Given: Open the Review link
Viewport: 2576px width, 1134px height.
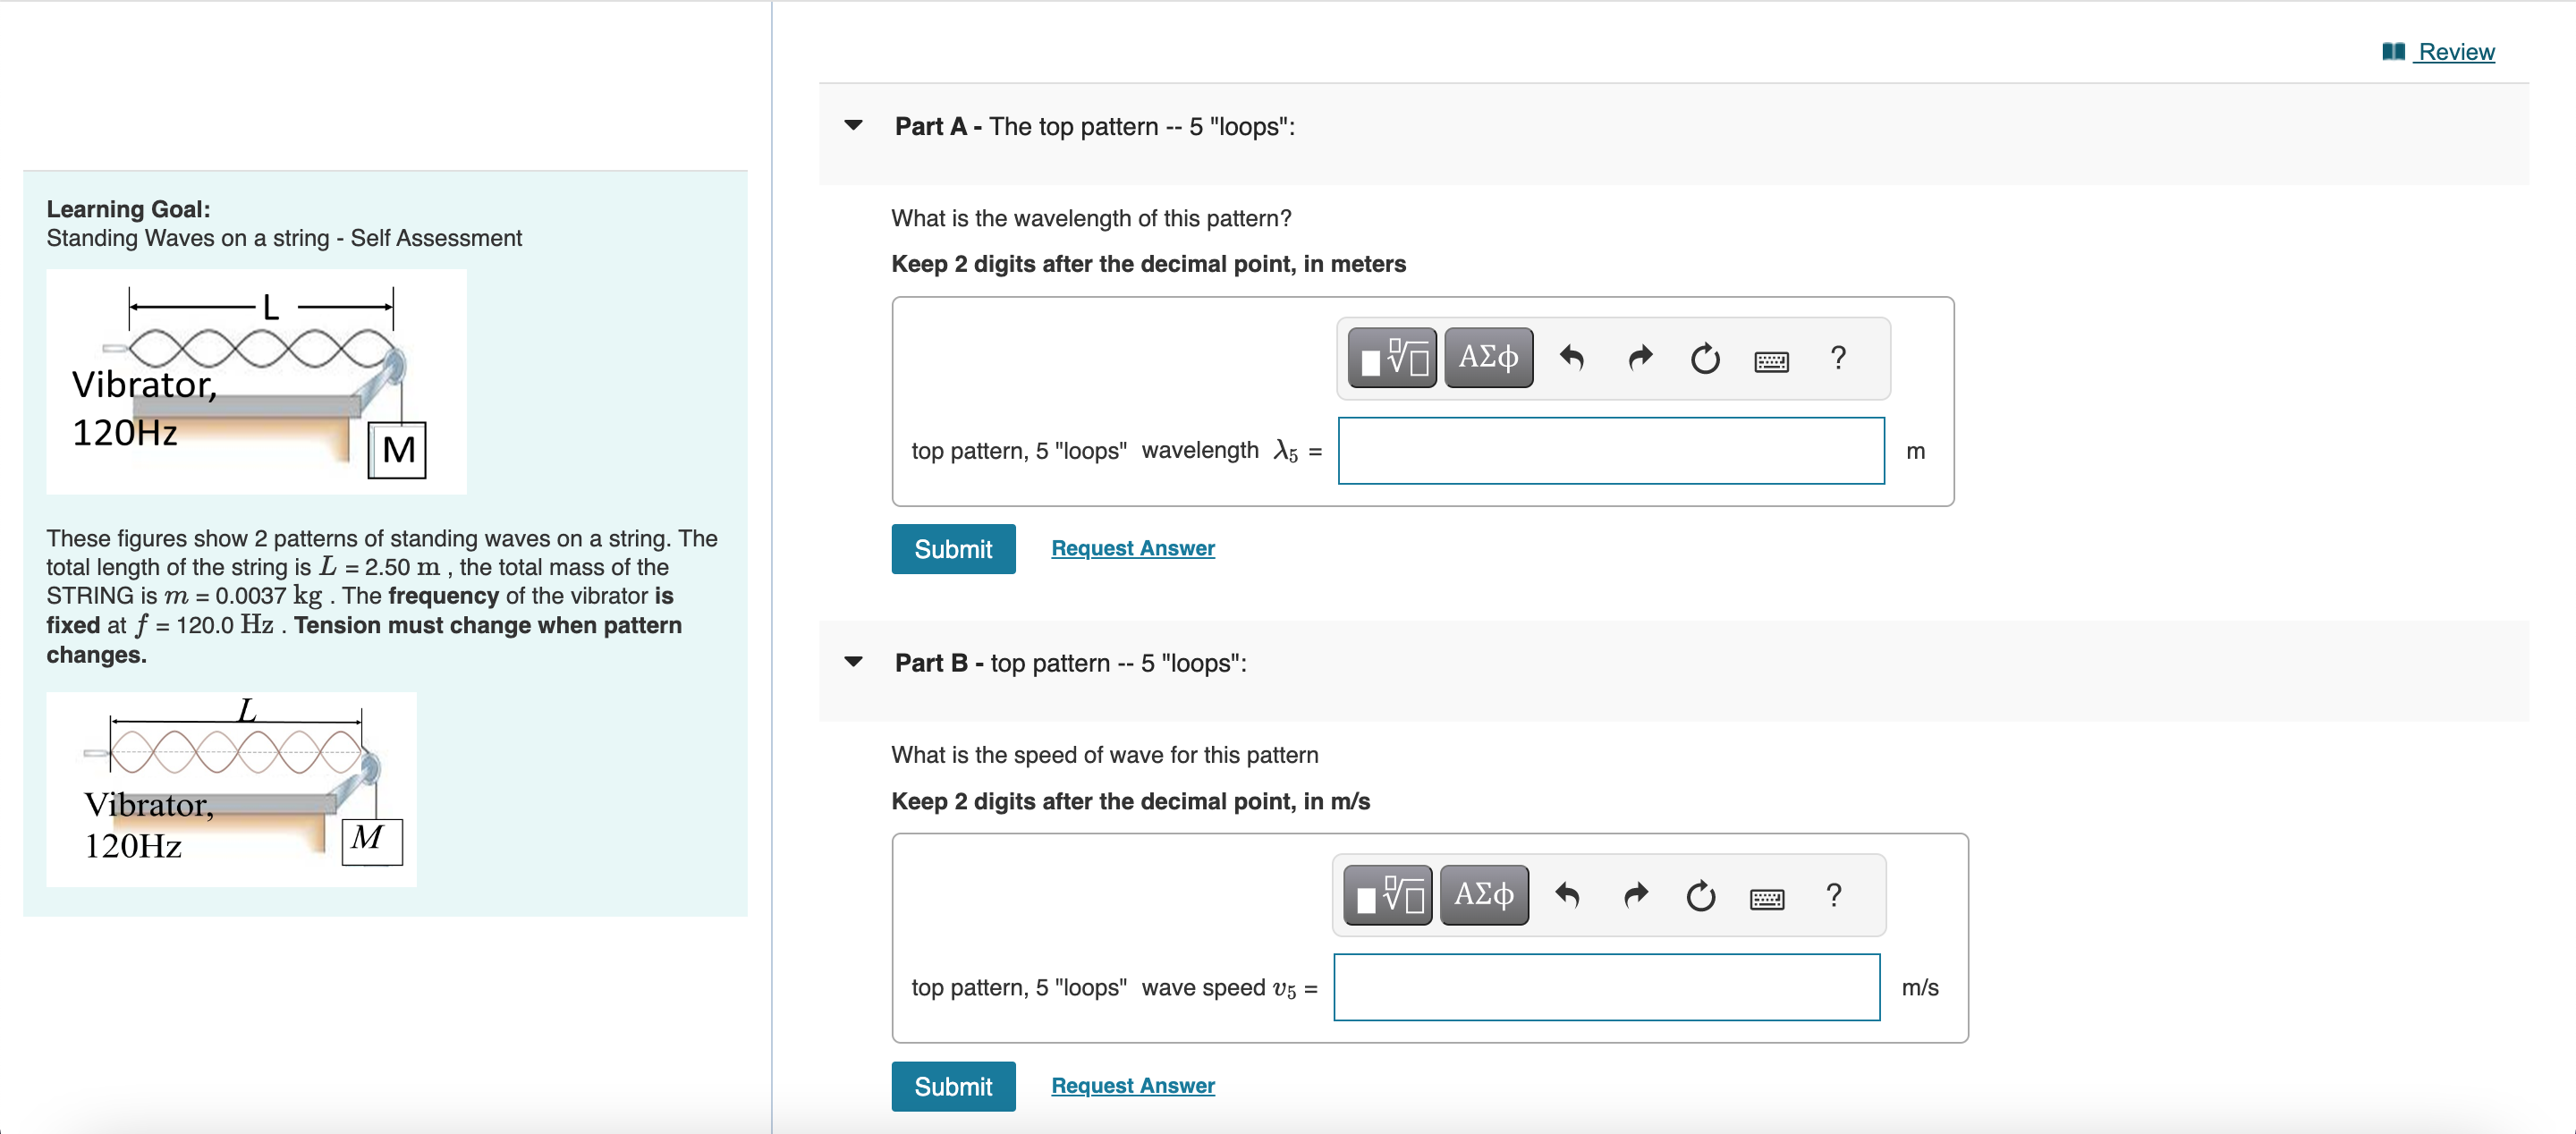Looking at the screenshot, I should pos(2455,51).
